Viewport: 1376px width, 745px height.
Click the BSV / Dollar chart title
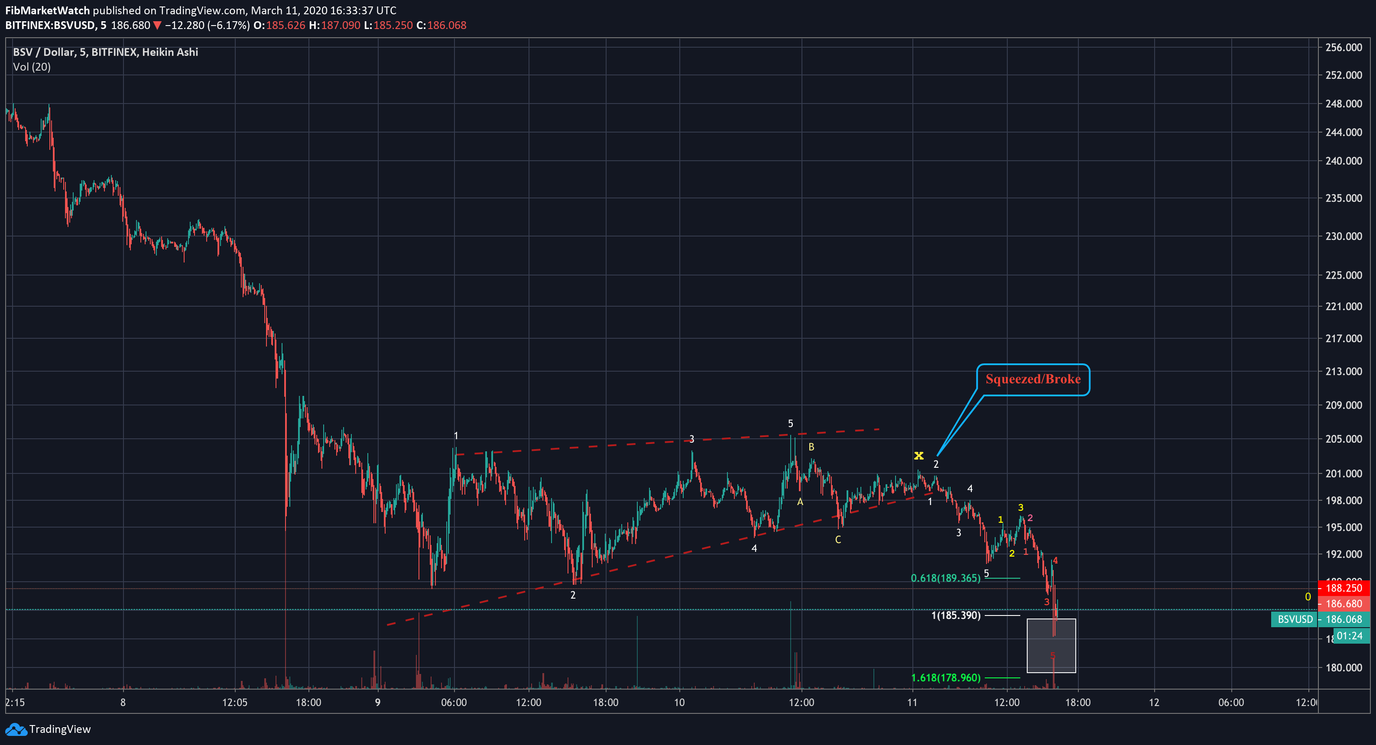pyautogui.click(x=105, y=52)
